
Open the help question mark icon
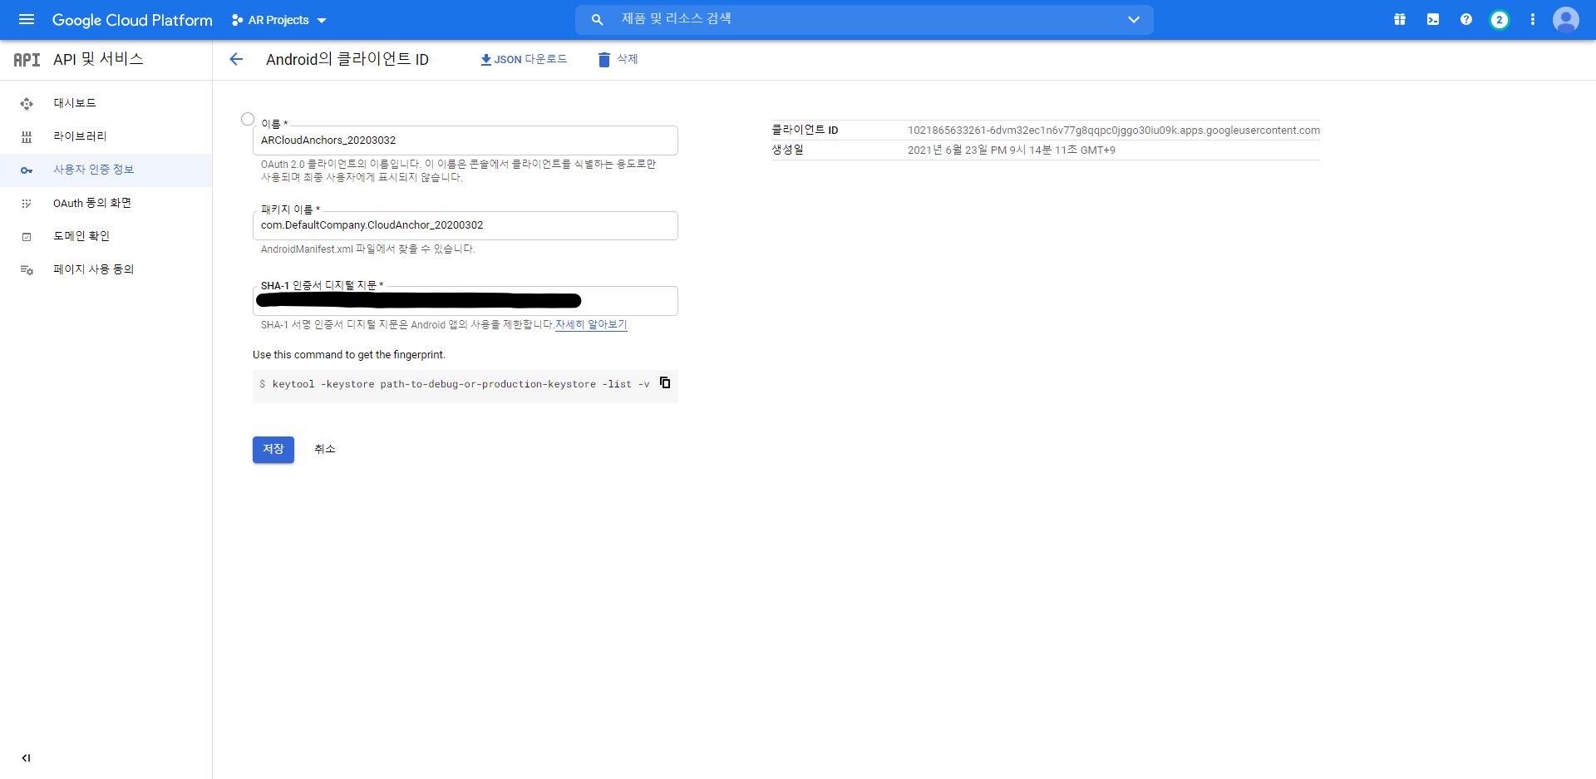pos(1466,19)
